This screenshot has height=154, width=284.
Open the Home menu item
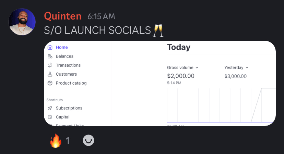click(x=62, y=47)
